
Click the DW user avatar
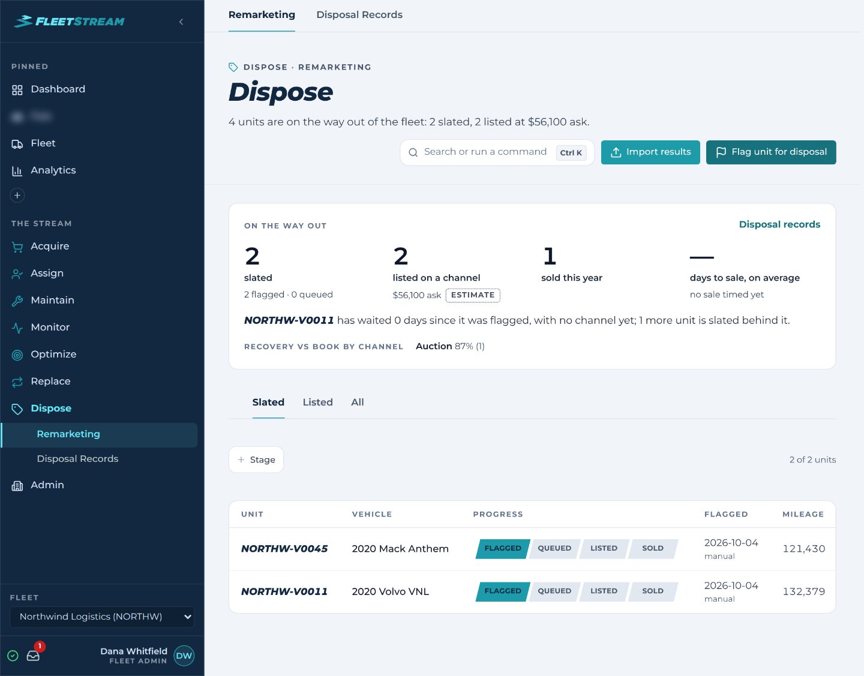184,656
